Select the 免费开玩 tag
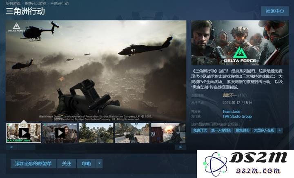 click(x=200, y=130)
